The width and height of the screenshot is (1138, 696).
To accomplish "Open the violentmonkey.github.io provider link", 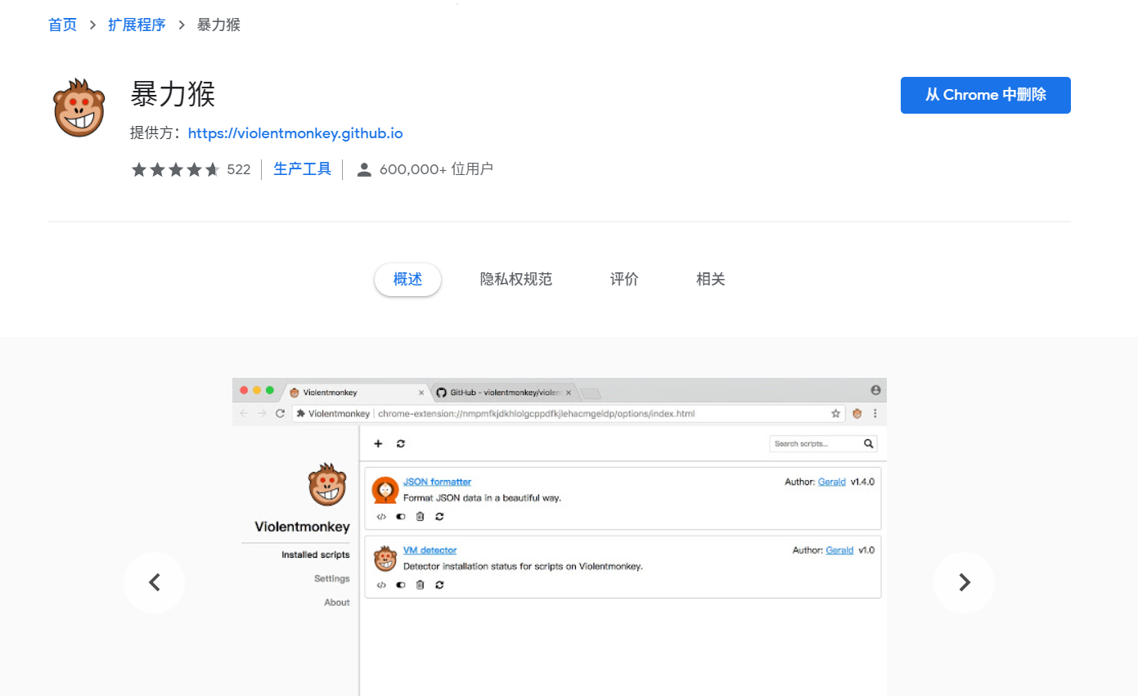I will (x=295, y=133).
